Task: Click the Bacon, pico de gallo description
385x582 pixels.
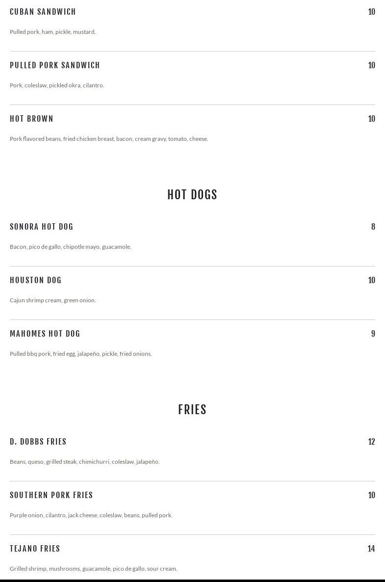Action: point(71,247)
